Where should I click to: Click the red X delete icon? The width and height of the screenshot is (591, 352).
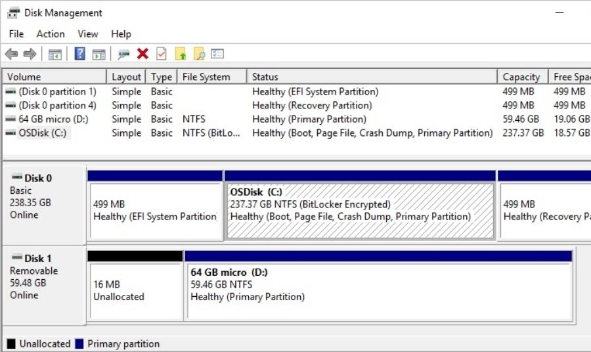point(142,54)
